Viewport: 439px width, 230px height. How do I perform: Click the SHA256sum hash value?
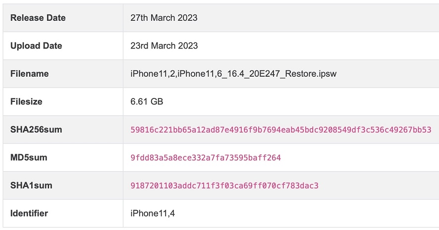pyautogui.click(x=280, y=130)
